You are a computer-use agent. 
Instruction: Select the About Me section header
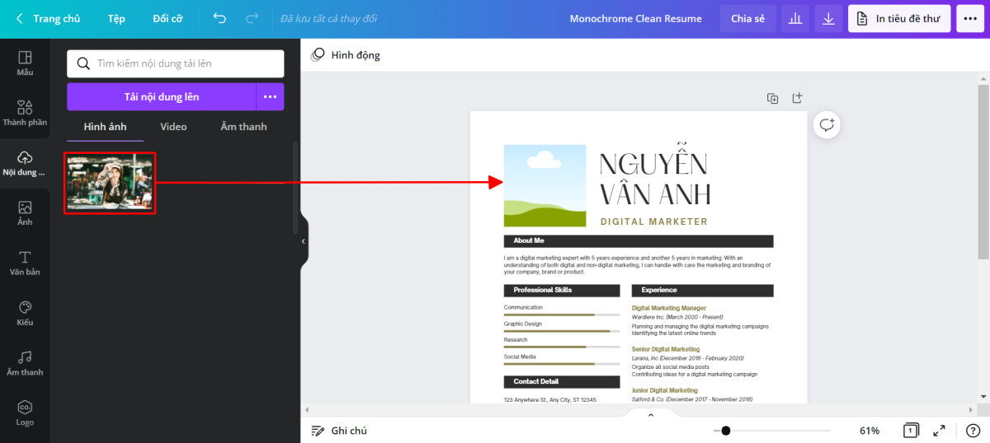(x=639, y=241)
